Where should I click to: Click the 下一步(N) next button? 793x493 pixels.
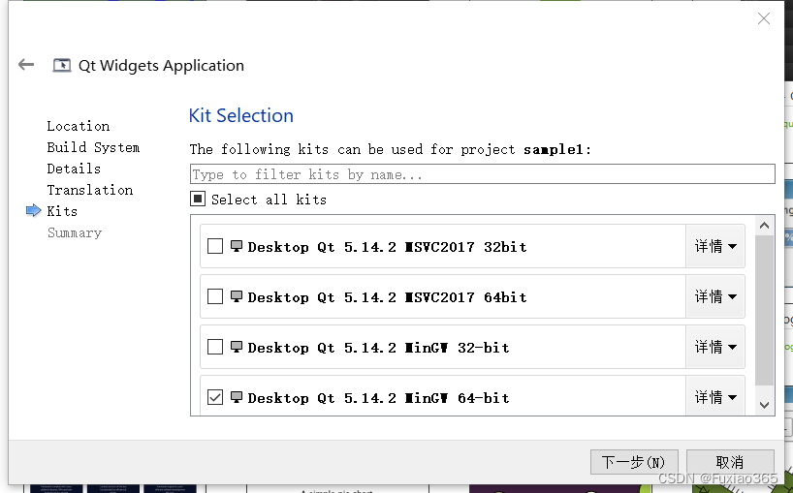(634, 462)
